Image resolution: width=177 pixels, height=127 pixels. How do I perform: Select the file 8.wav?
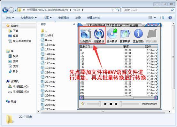[x=46, y=40]
